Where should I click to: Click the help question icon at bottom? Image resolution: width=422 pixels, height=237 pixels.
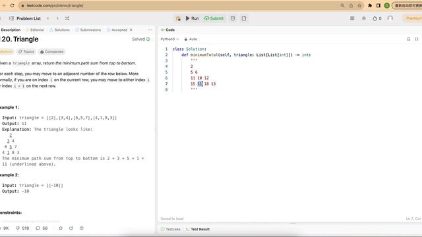(x=82, y=228)
